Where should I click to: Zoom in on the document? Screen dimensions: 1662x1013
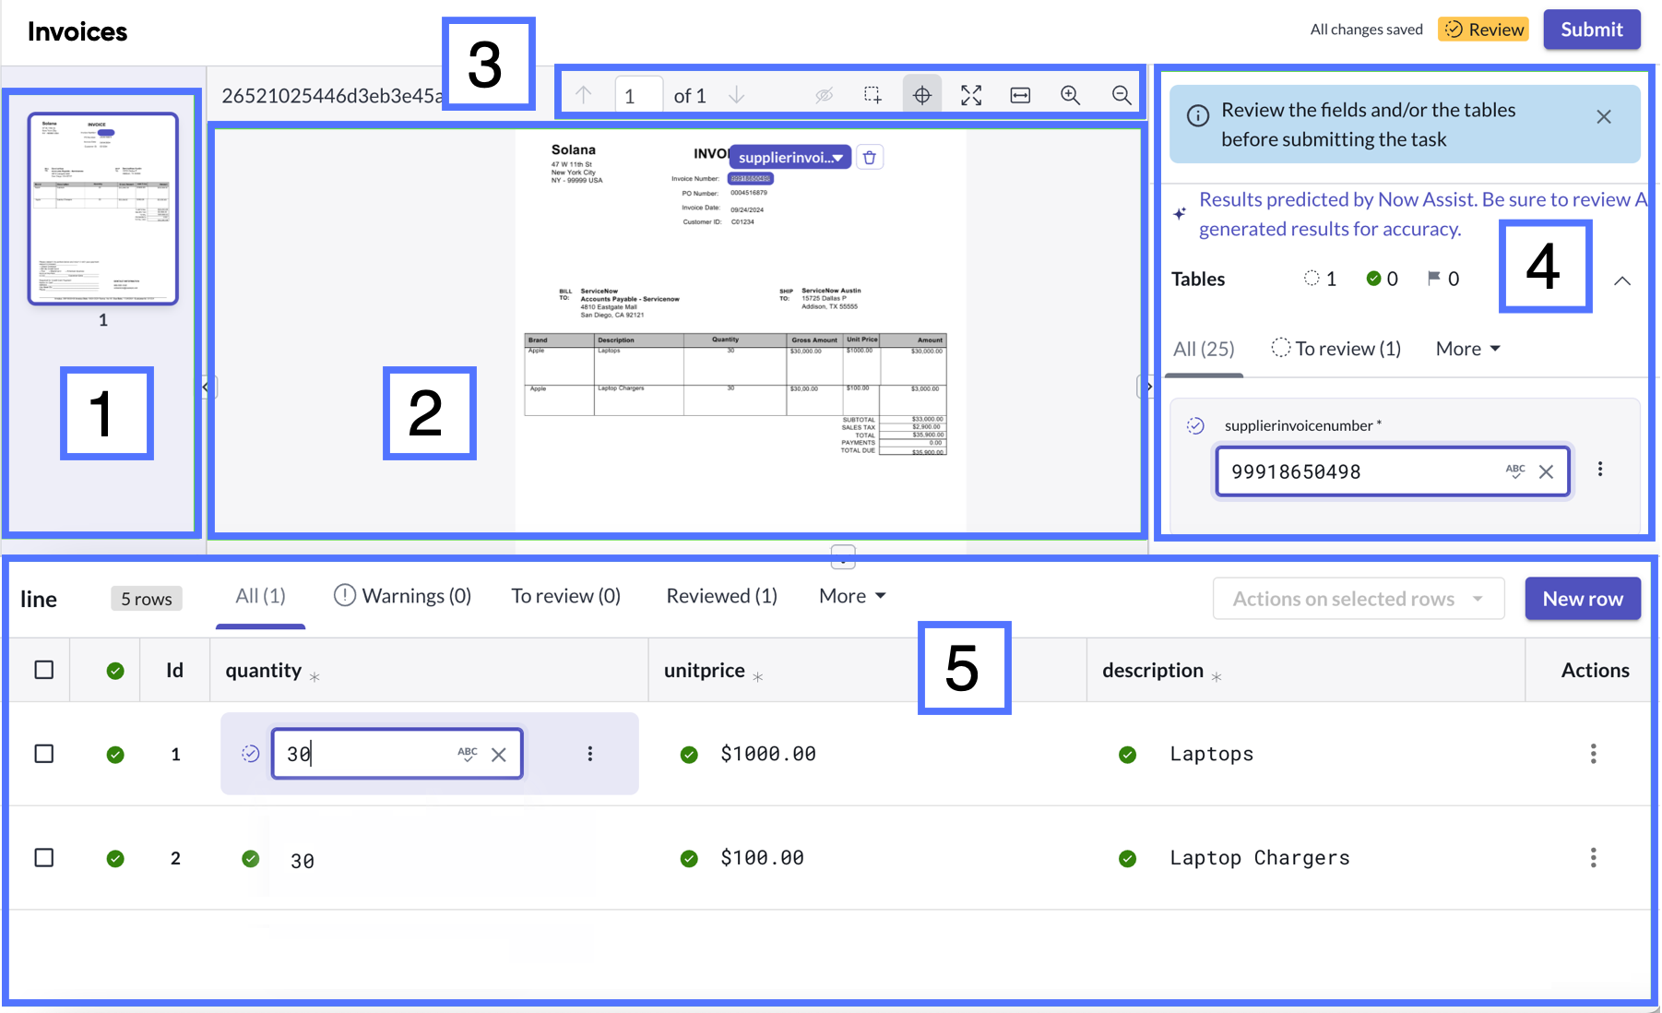point(1070,95)
